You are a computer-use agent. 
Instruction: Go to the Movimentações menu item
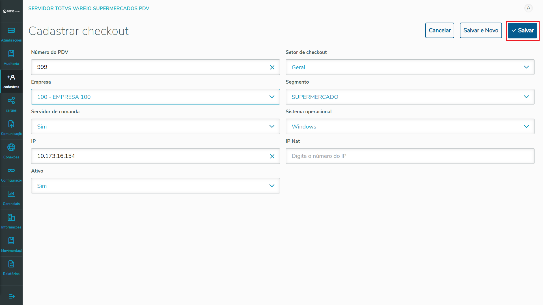(x=11, y=245)
